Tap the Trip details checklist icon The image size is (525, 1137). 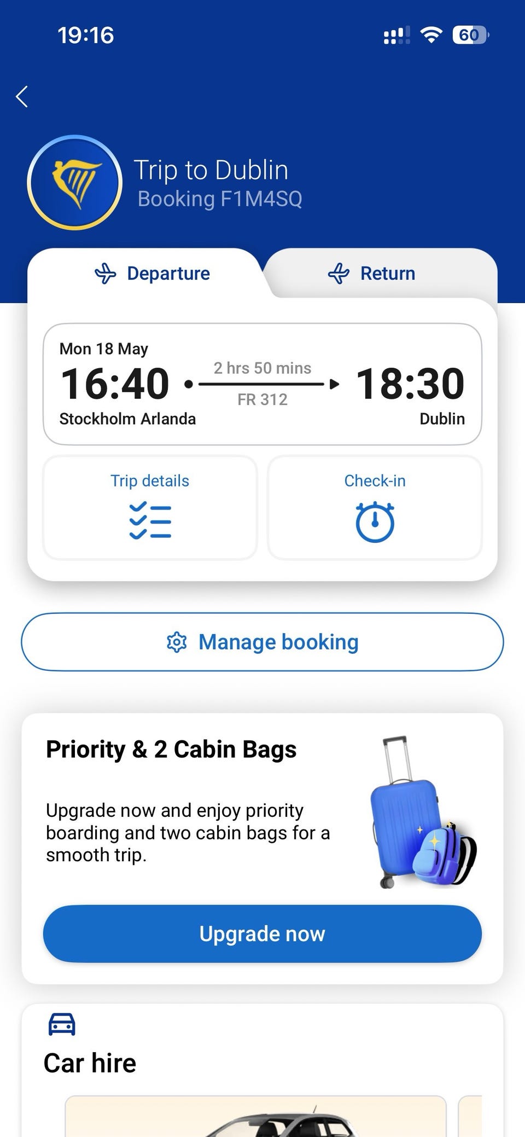coord(150,520)
